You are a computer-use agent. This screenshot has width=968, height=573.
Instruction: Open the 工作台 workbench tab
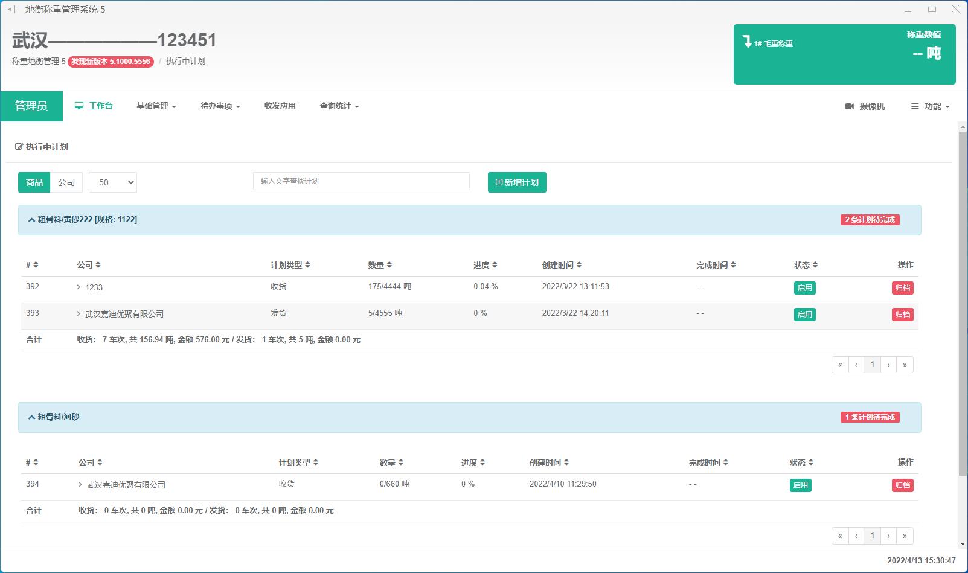coord(94,106)
